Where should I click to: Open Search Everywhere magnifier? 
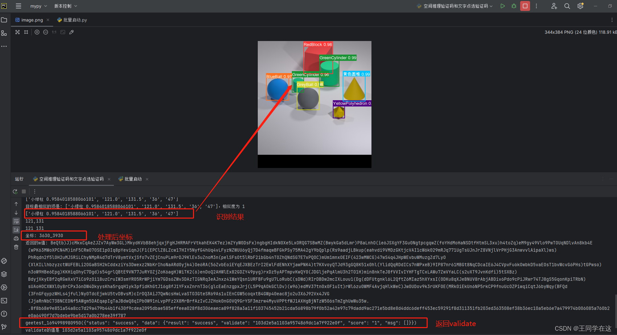[567, 6]
